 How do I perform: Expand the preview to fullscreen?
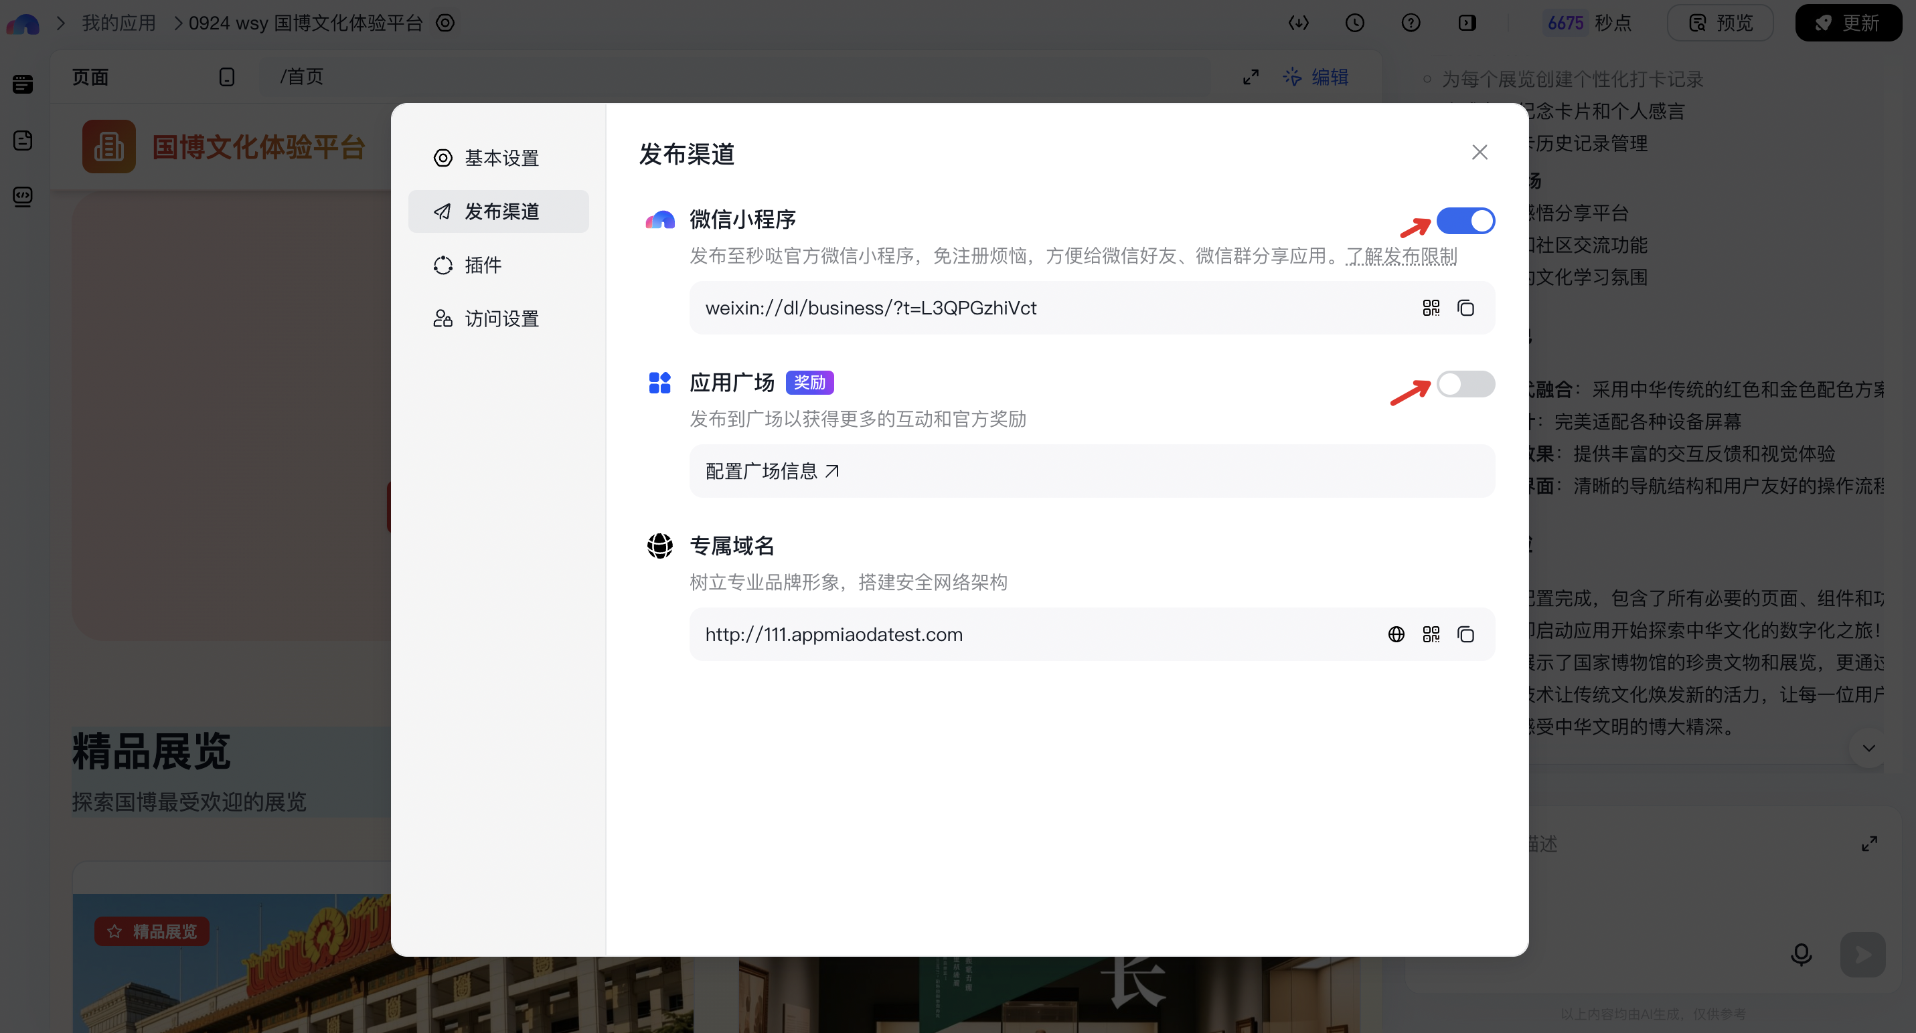[1251, 76]
